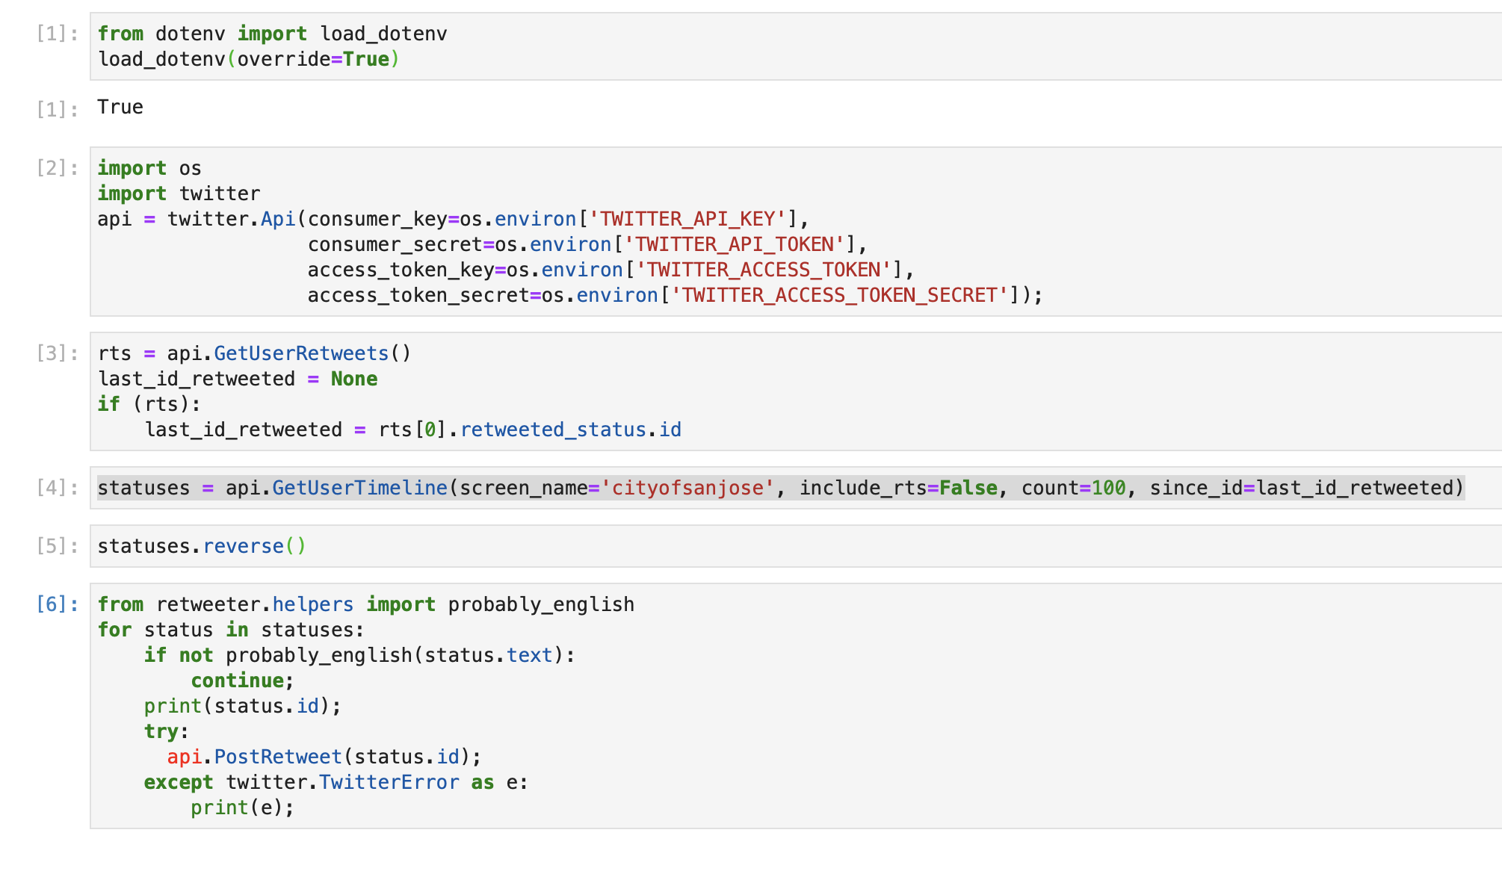Click the 'cityofsanjose' string literal
This screenshot has width=1502, height=877.
(x=687, y=488)
